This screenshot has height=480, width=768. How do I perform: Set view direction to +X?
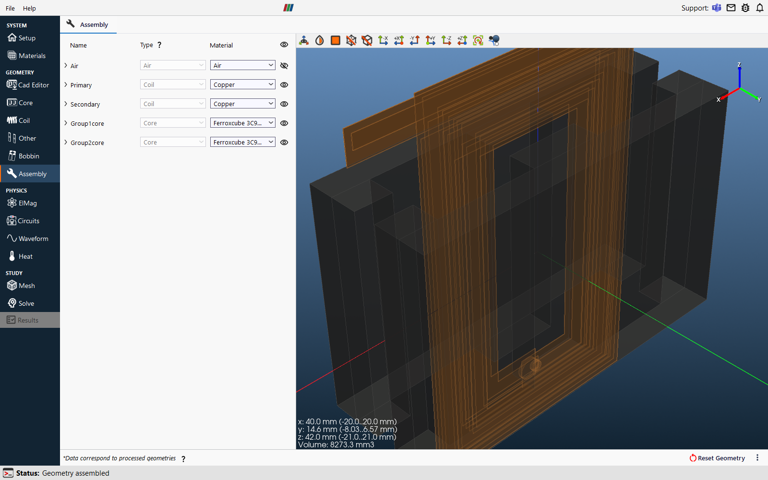(x=399, y=40)
